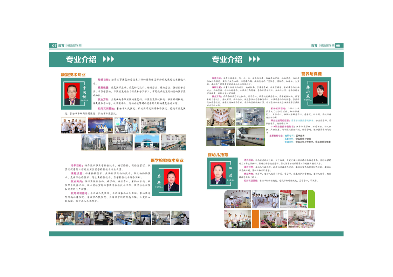Viewport: 393px width, 277px height.
Task: Open the high-rise hospital building photo
Action: point(94,142)
